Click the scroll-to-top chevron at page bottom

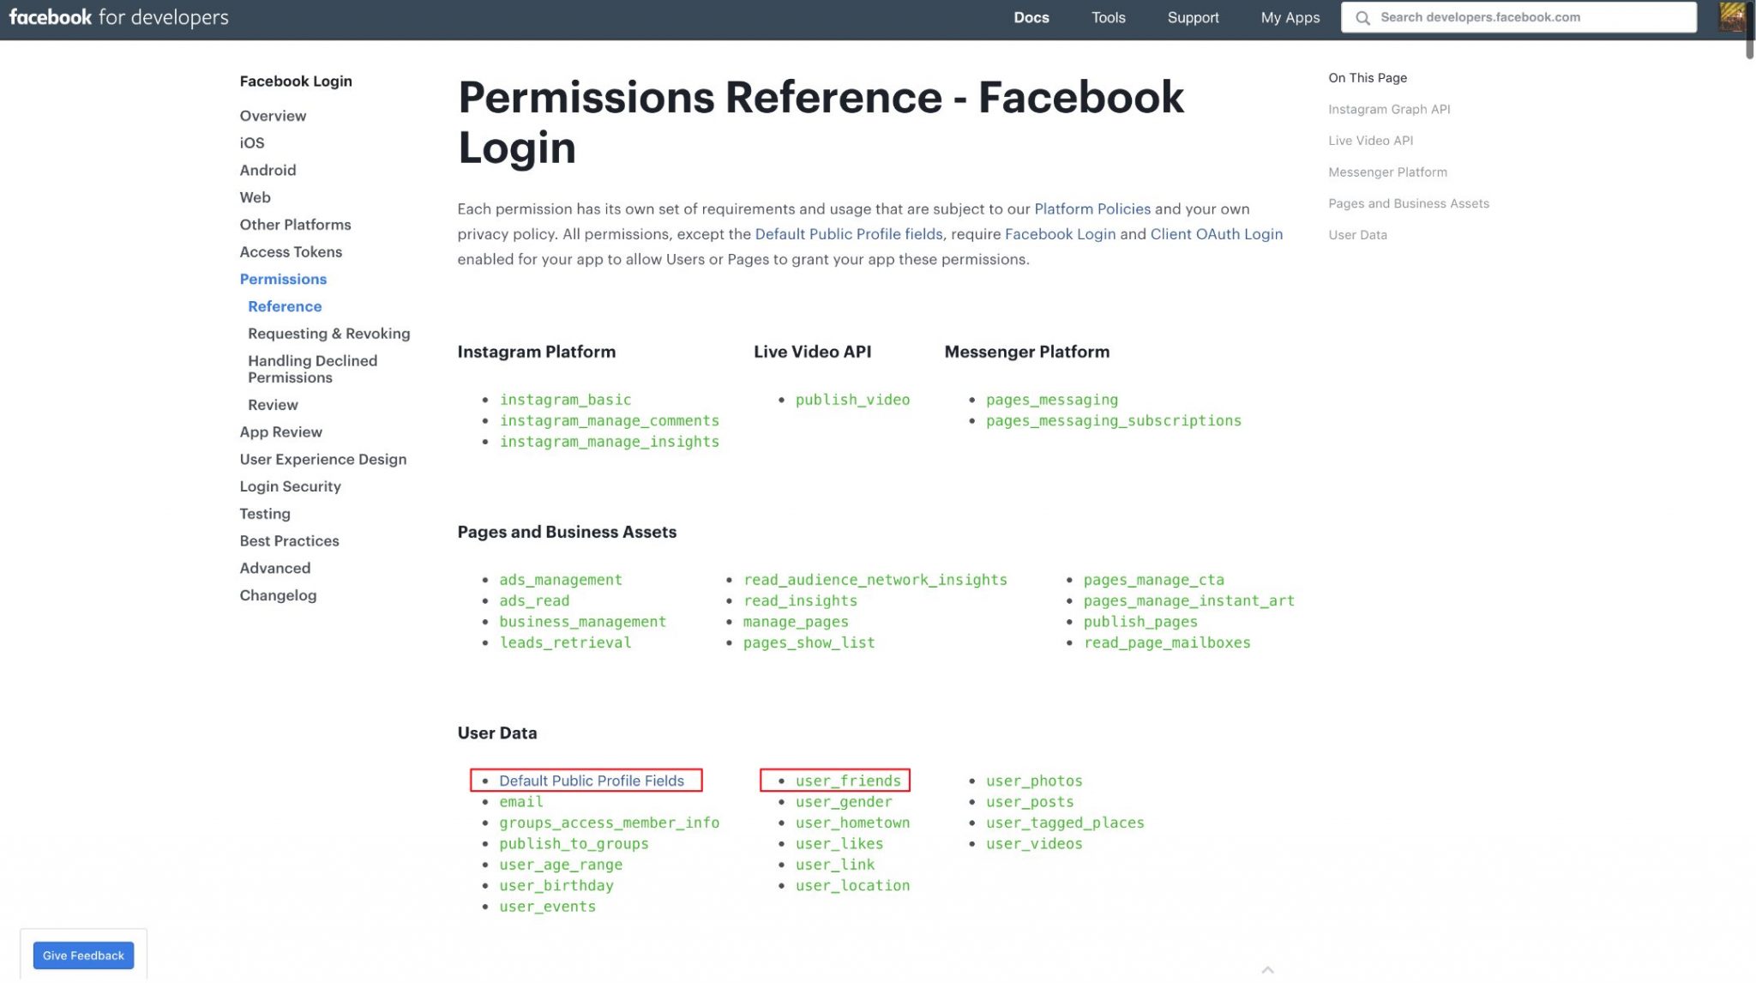pyautogui.click(x=1267, y=969)
